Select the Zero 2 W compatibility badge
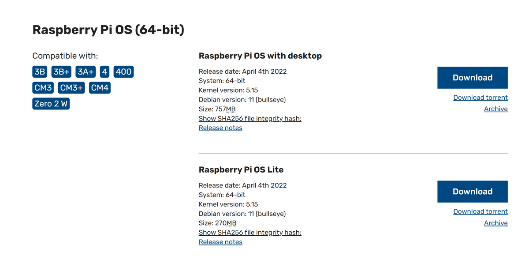This screenshot has width=529, height=271. [51, 104]
